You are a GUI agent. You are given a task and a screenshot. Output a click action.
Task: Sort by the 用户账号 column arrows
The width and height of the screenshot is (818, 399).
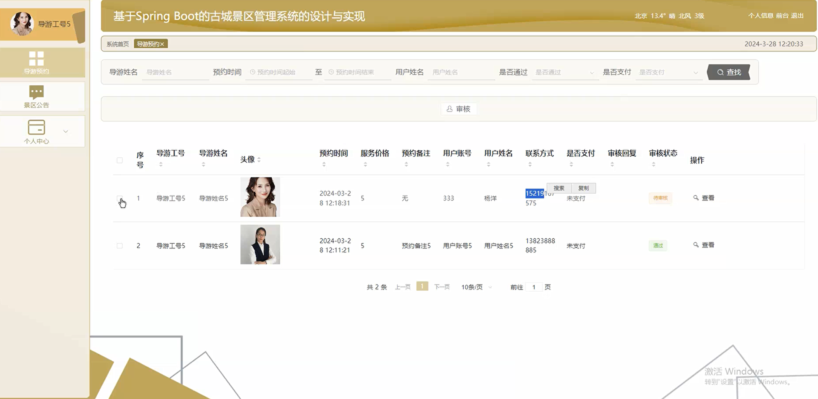448,164
